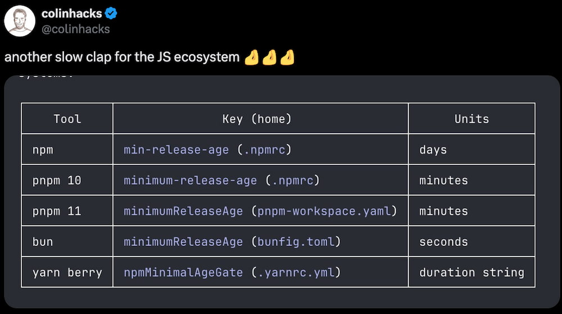Select the seconds units cell
This screenshot has width=562, height=314.
472,241
